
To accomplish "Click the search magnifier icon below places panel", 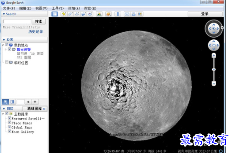I will (x=5, y=102).
